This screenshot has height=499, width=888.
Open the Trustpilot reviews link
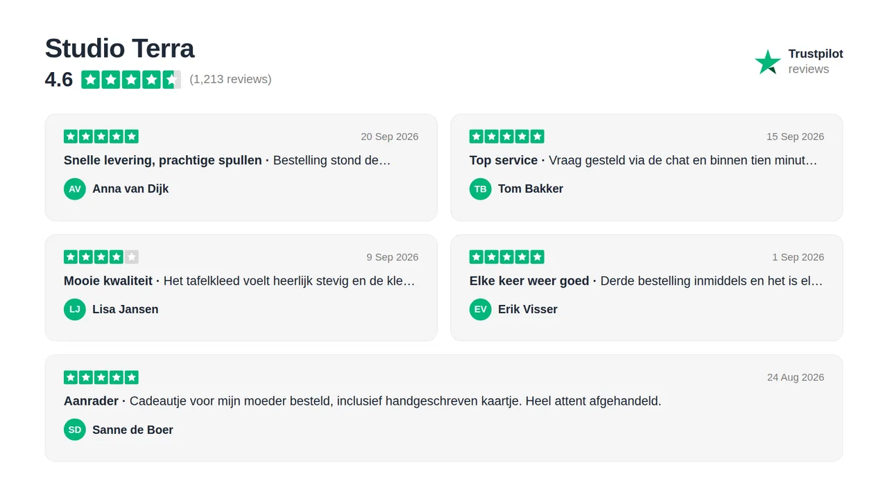pyautogui.click(x=799, y=62)
